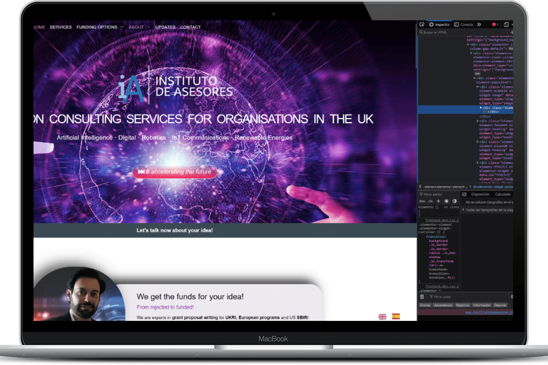Switch site language with the Spanish flag

pos(396,316)
